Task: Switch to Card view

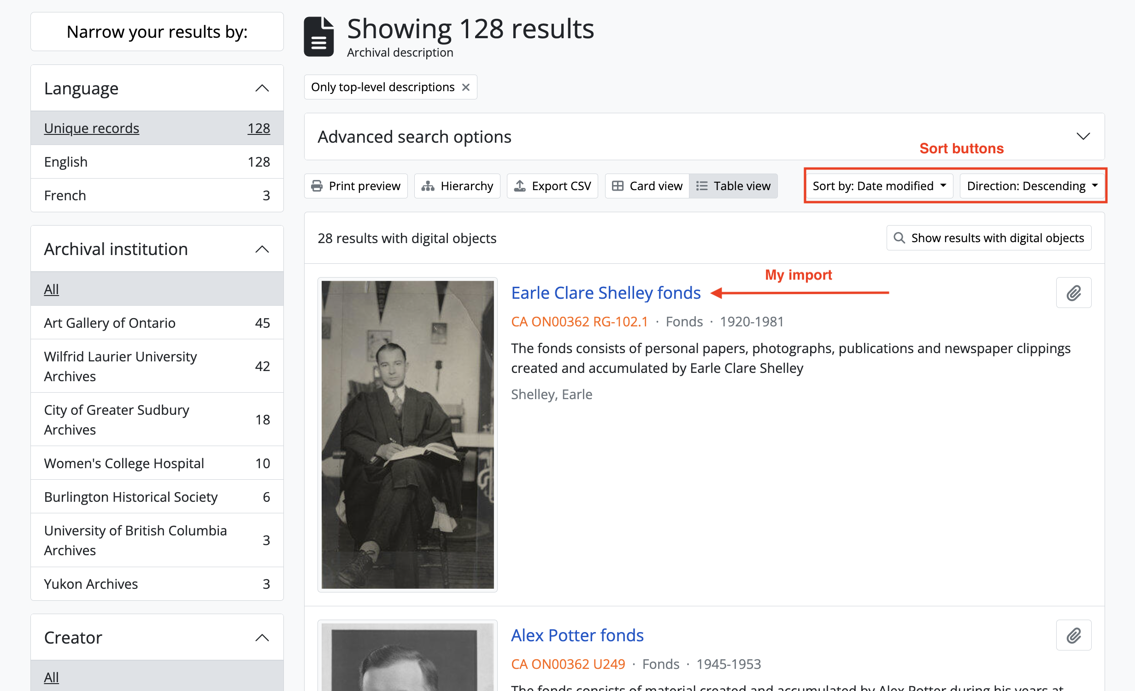Action: 647,186
